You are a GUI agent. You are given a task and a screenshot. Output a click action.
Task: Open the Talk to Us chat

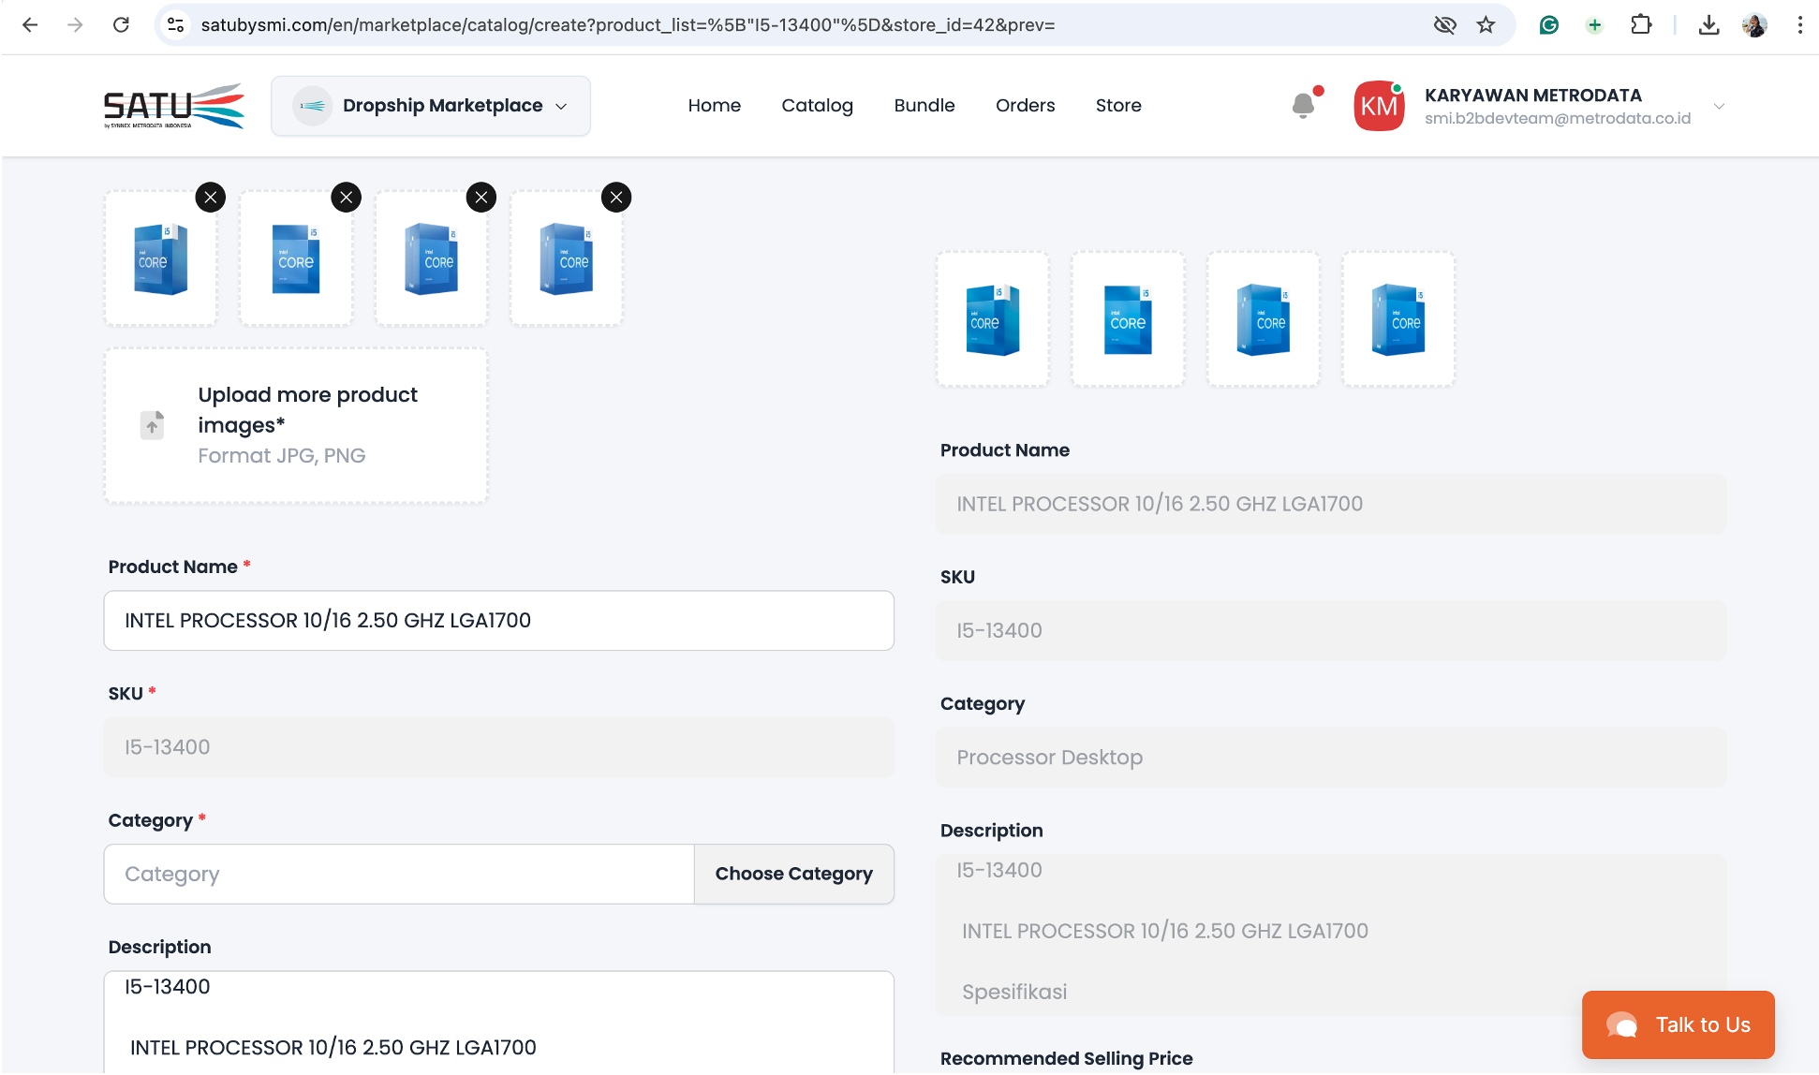tap(1678, 1024)
